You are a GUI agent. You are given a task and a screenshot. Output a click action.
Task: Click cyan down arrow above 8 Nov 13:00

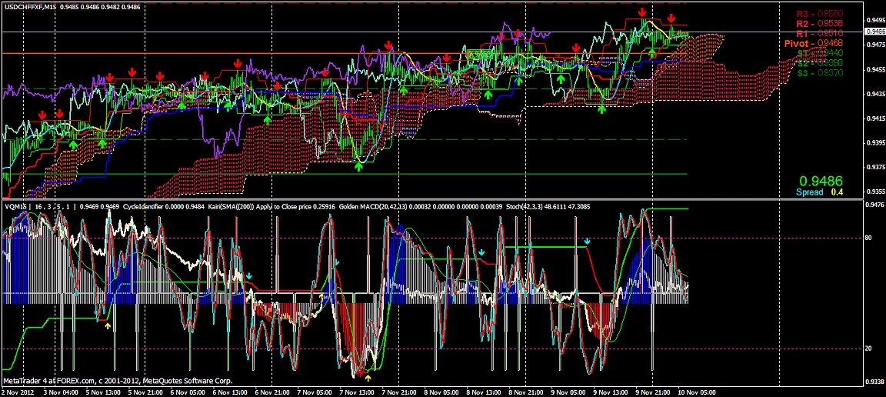tap(481, 252)
